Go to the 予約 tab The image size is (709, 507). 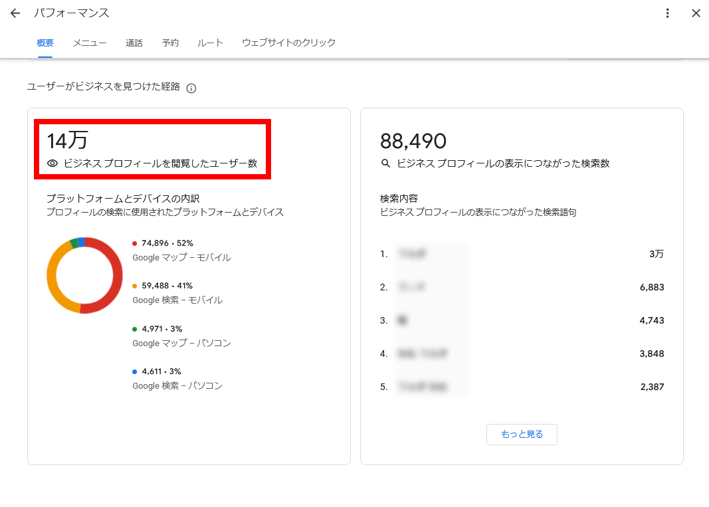(x=170, y=43)
